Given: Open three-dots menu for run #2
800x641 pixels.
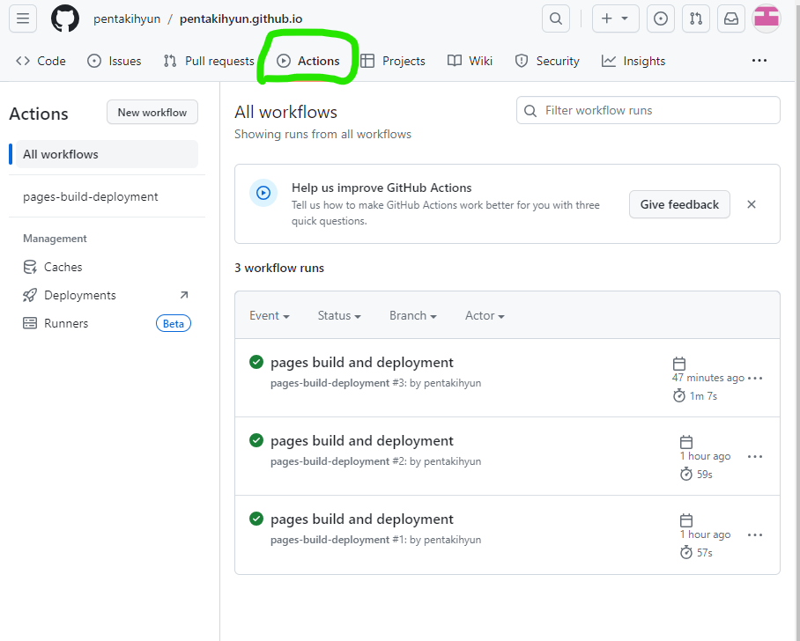Looking at the screenshot, I should click(754, 456).
